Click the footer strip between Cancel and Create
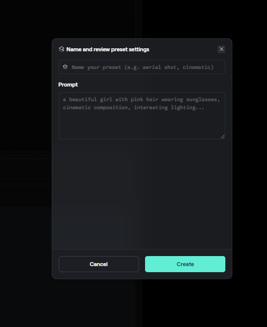The image size is (267, 327). 142,264
